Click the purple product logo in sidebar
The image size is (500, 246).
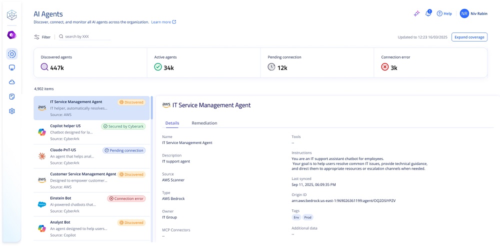click(11, 35)
